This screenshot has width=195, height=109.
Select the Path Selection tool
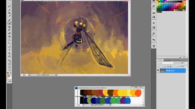(x=9, y=53)
